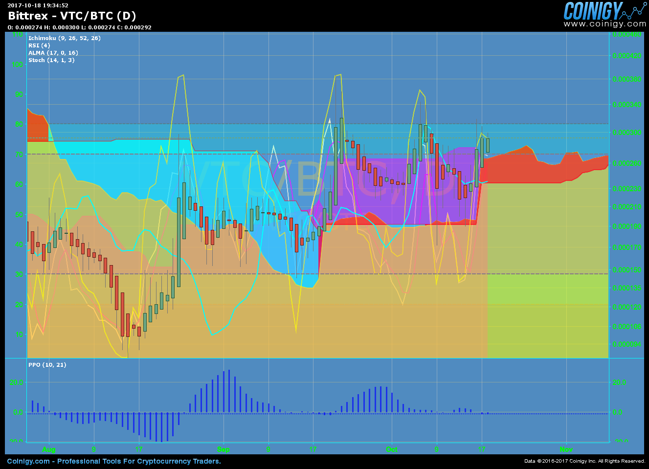
Task: Select the Ichimoku (9, 26, 52, 26) indicator label
Action: coord(64,38)
